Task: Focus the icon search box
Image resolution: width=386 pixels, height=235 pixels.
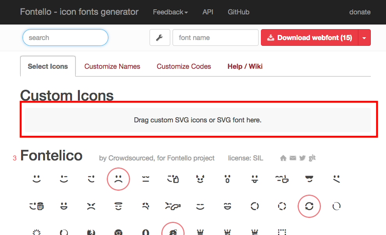Action: click(65, 38)
